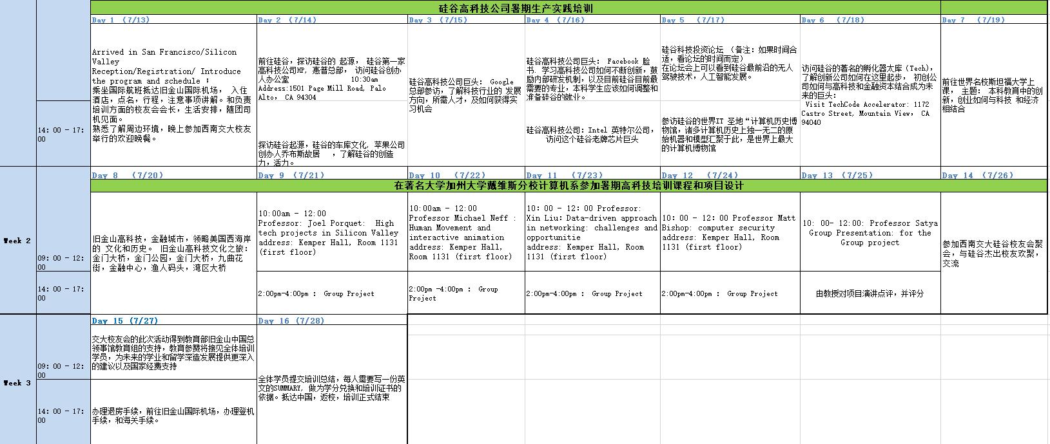Select the Professor Michael Neff lecture cell
This screenshot has width=1050, height=444.
click(x=465, y=232)
